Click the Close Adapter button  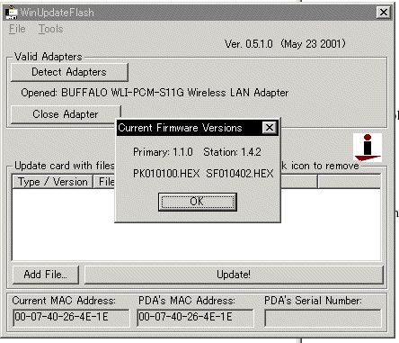(66, 114)
